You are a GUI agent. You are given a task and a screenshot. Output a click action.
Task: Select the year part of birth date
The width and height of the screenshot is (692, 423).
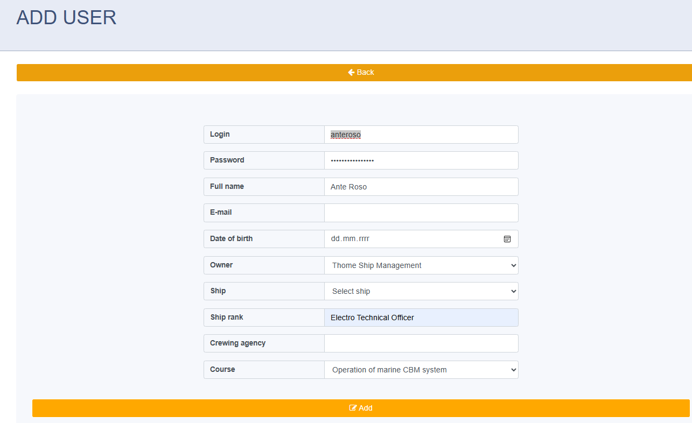point(364,239)
